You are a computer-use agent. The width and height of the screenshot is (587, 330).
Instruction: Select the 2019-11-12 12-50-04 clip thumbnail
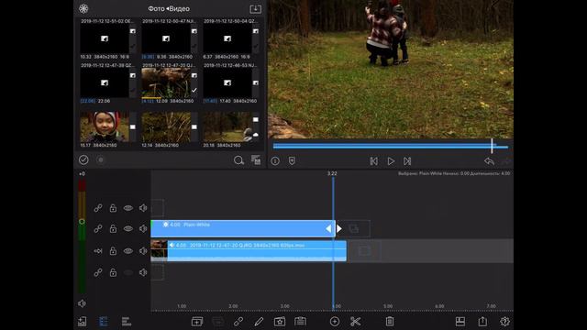[227, 38]
